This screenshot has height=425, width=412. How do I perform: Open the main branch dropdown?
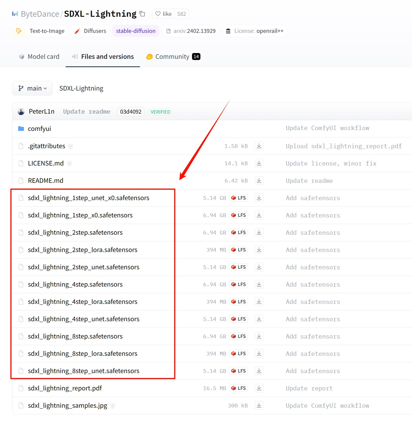pyautogui.click(x=32, y=88)
